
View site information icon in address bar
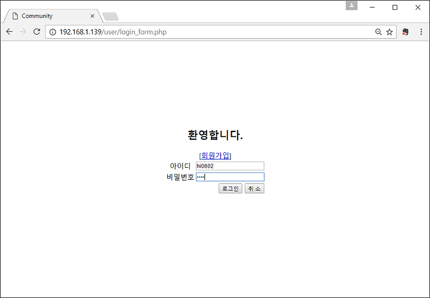pyautogui.click(x=53, y=32)
